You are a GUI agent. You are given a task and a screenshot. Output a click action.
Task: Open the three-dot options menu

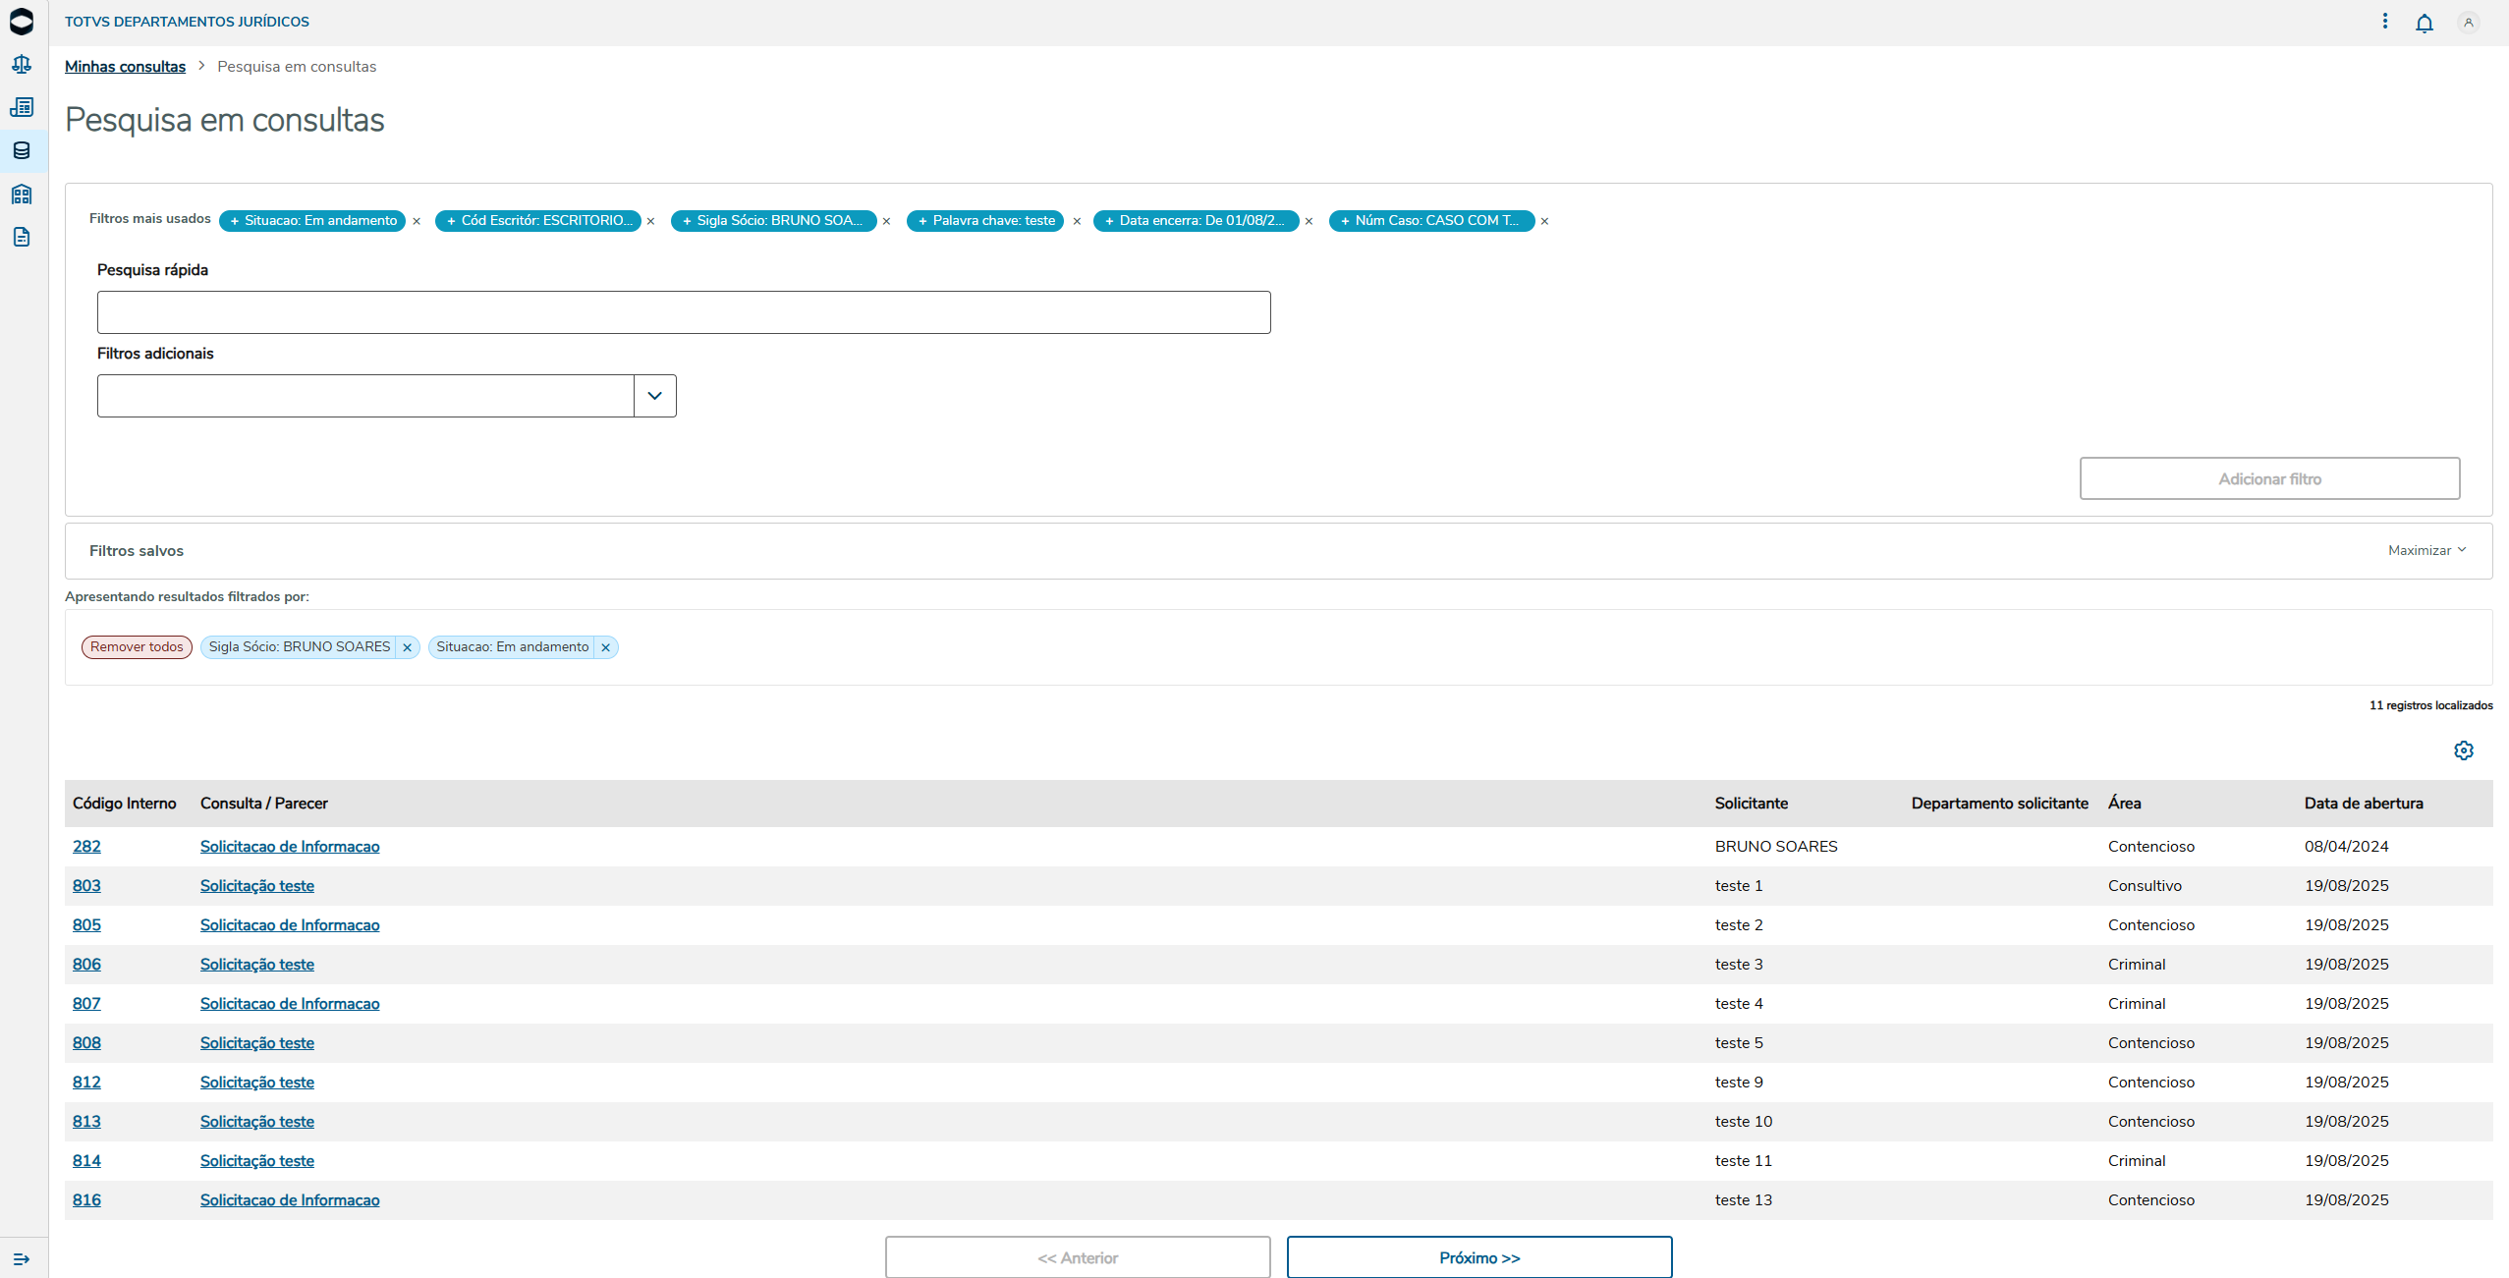pyautogui.click(x=2384, y=22)
